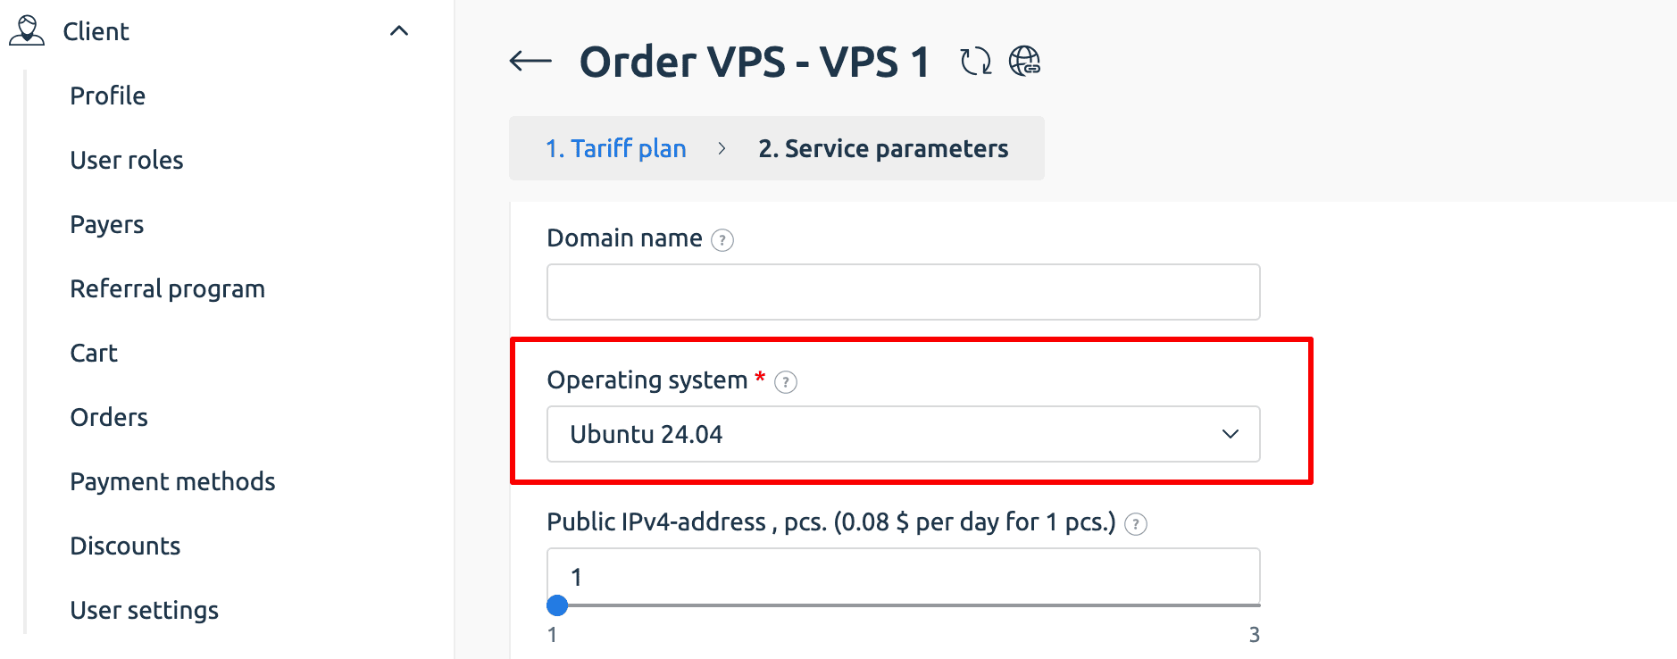The height and width of the screenshot is (659, 1677).
Task: Open the Profile page
Action: tap(108, 96)
